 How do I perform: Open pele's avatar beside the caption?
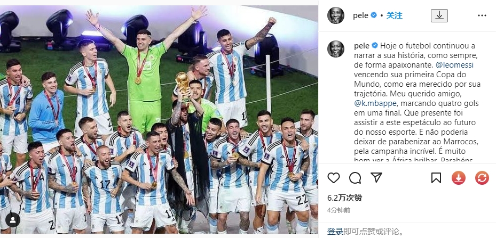[x=336, y=49]
